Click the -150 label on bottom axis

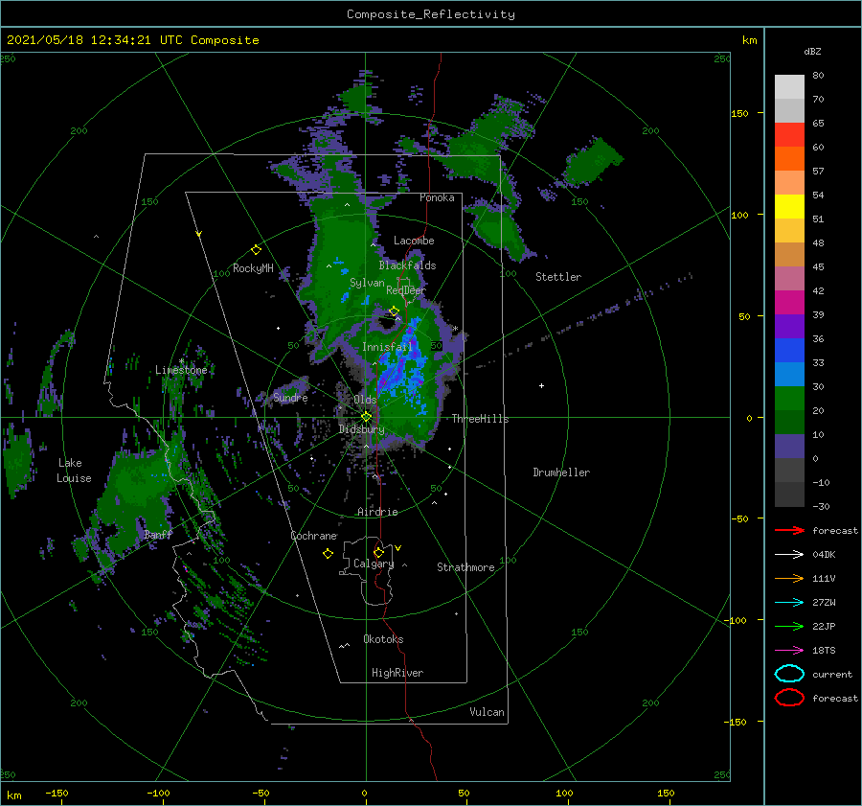coord(57,793)
